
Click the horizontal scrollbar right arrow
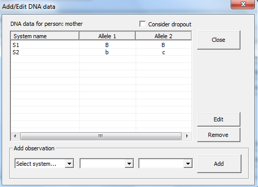click(x=187, y=136)
